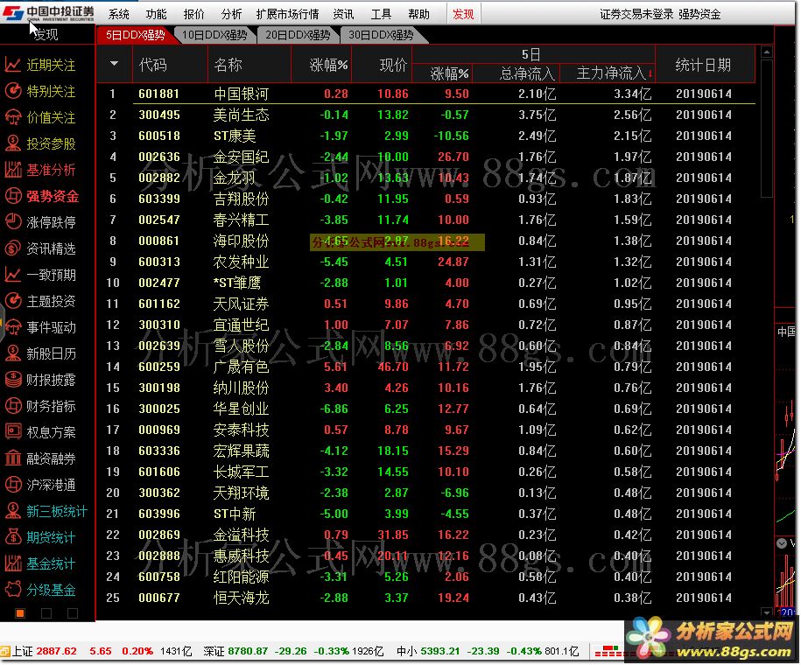
Task: Click the 特别关注 icon in sidebar
Action: coord(13,91)
